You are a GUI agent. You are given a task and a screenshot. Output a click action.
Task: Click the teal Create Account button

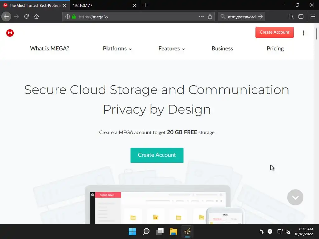click(x=157, y=155)
